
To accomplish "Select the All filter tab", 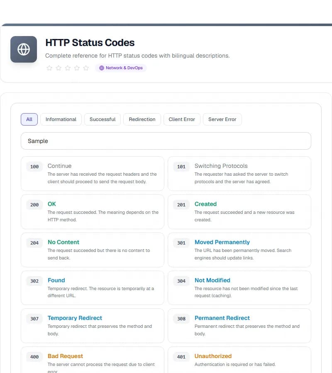I will point(29,119).
